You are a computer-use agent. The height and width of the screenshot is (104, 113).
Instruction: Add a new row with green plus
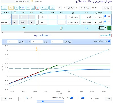(109, 28)
